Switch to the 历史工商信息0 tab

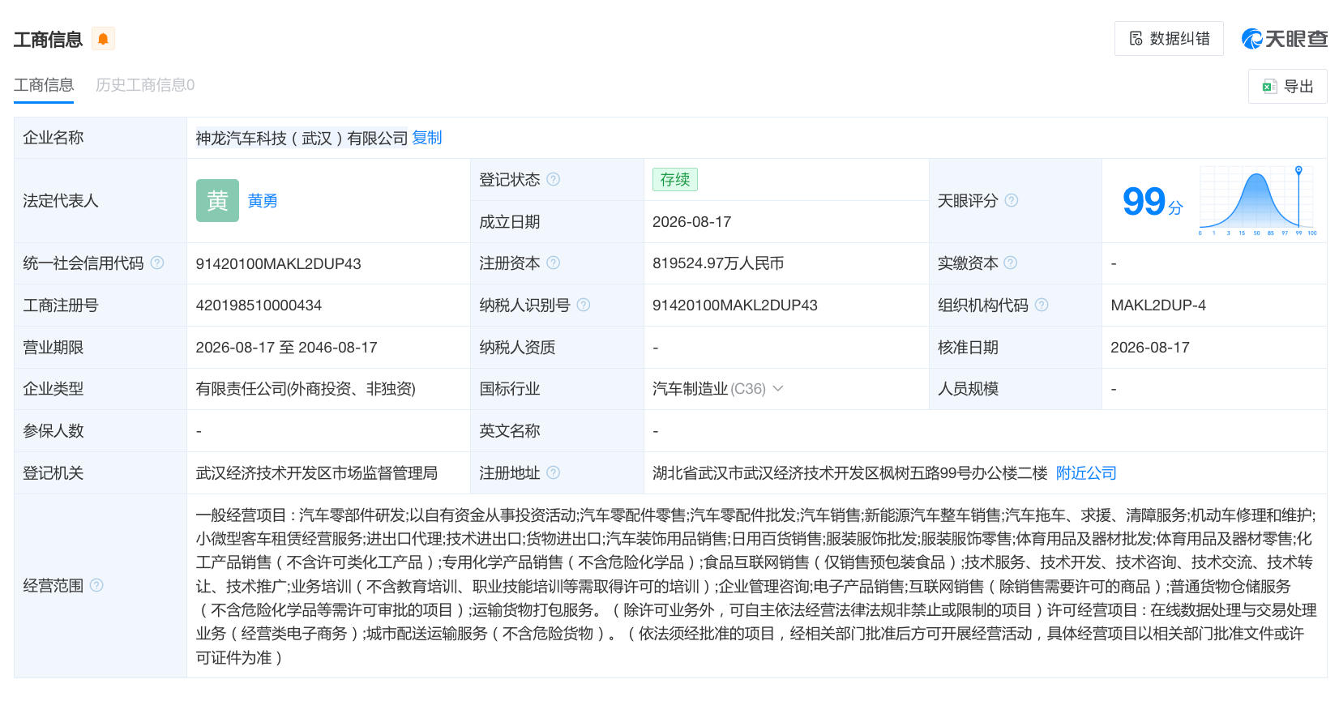tap(145, 85)
